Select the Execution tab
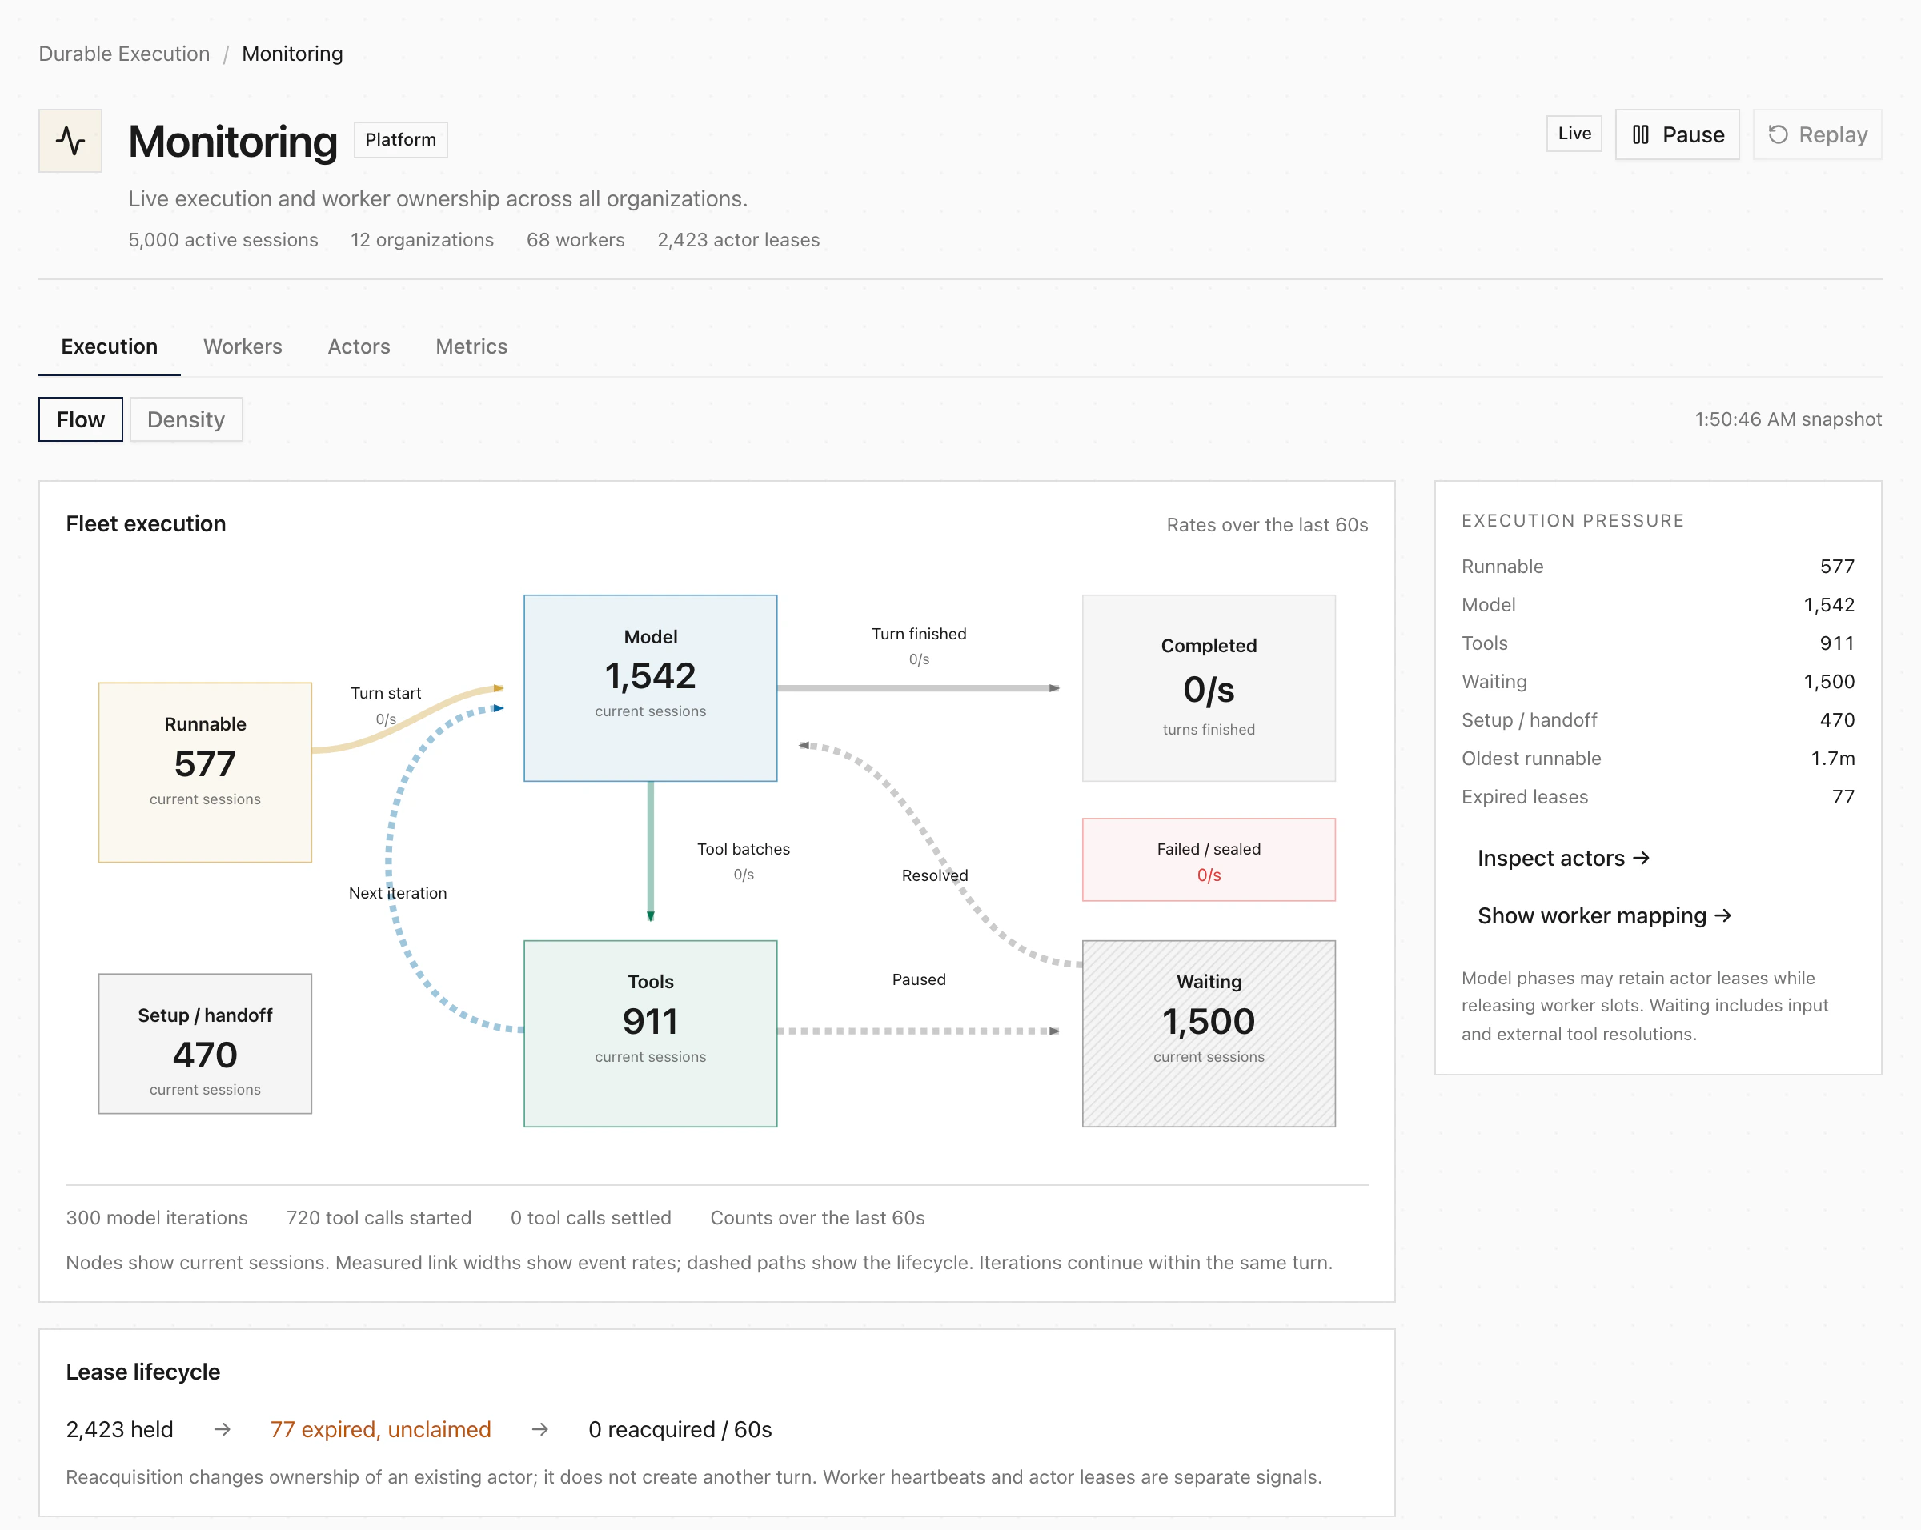The image size is (1921, 1530). tap(110, 346)
